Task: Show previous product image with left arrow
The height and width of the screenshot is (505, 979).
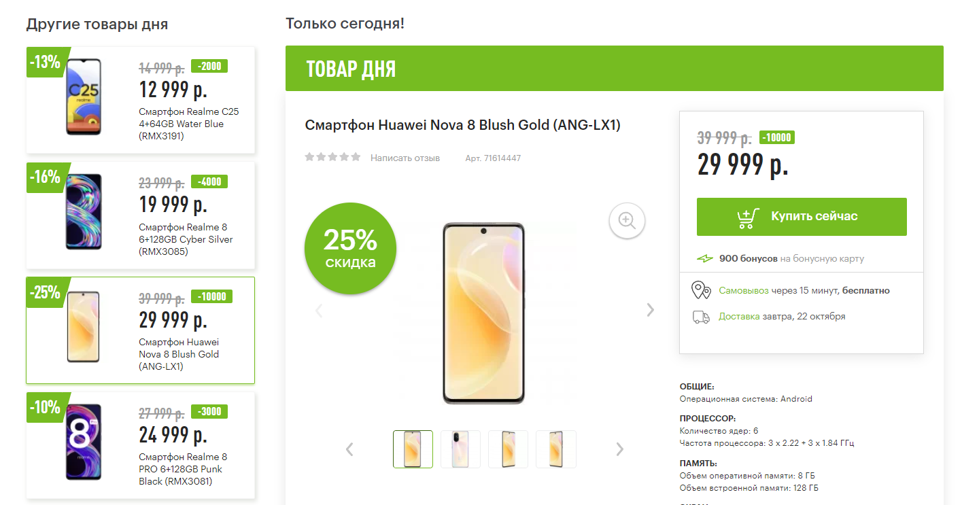Action: point(319,311)
